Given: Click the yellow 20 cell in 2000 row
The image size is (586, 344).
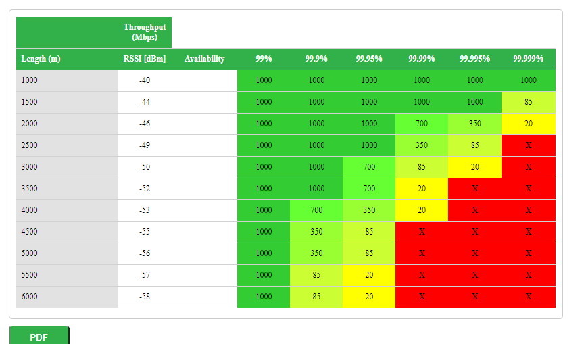Looking at the screenshot, I should click(529, 124).
